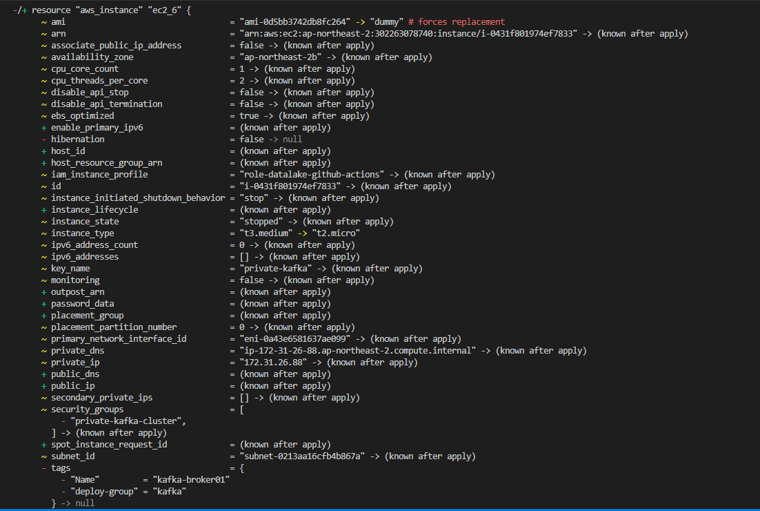Click the private IP "172.31.26.88"
The width and height of the screenshot is (760, 511).
(x=276, y=363)
